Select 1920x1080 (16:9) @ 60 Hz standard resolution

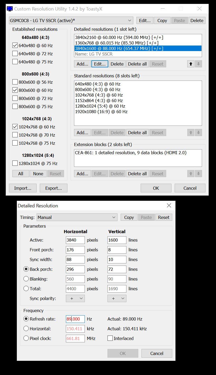pos(138,112)
